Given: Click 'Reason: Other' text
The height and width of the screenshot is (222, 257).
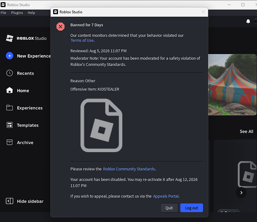Looking at the screenshot, I should pos(83,81).
